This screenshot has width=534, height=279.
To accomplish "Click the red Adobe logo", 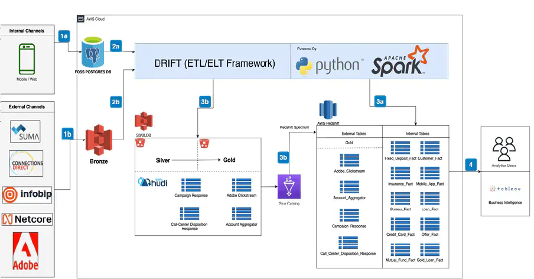I will (25, 251).
